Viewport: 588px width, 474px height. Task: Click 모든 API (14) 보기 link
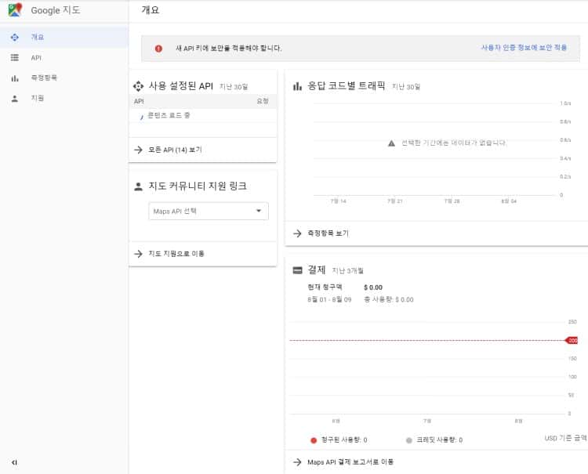pyautogui.click(x=175, y=149)
